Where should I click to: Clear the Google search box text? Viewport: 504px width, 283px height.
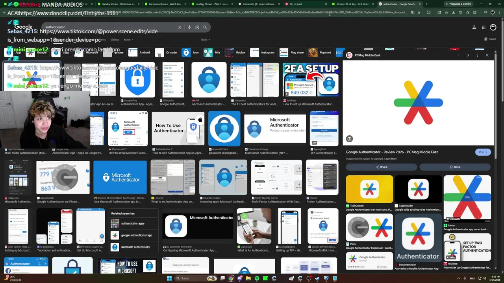click(x=180, y=27)
